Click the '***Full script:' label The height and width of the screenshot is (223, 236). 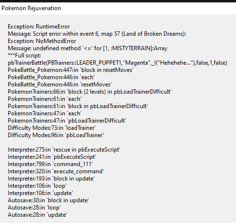pos(24,56)
